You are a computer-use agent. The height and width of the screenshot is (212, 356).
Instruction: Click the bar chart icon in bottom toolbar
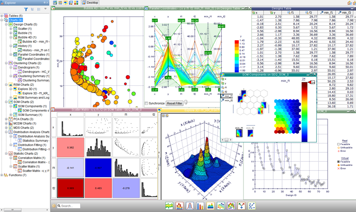click(200, 206)
